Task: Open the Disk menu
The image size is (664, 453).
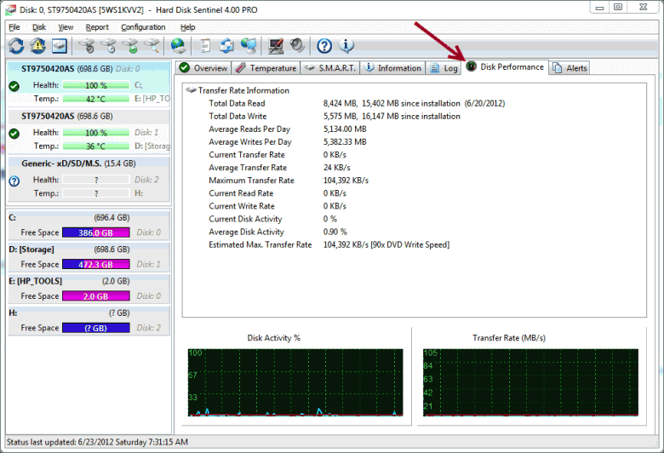Action: (x=39, y=27)
